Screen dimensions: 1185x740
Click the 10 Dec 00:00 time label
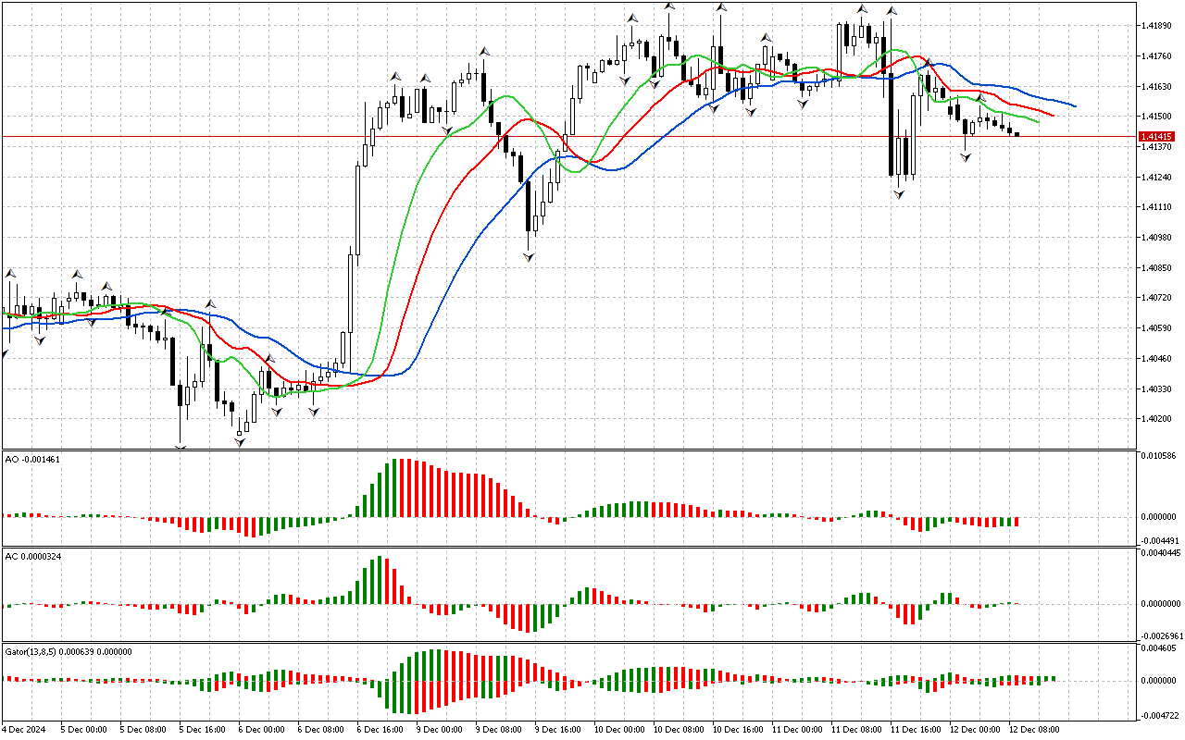pyautogui.click(x=617, y=729)
